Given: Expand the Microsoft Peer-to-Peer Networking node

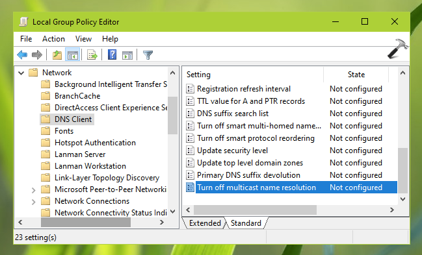Looking at the screenshot, I should pyautogui.click(x=33, y=190).
